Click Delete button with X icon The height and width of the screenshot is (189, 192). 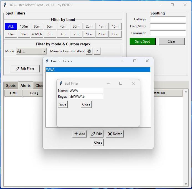click(x=115, y=134)
